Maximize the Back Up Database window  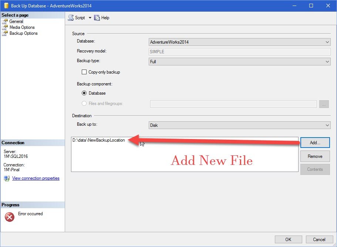[x=311, y=6]
